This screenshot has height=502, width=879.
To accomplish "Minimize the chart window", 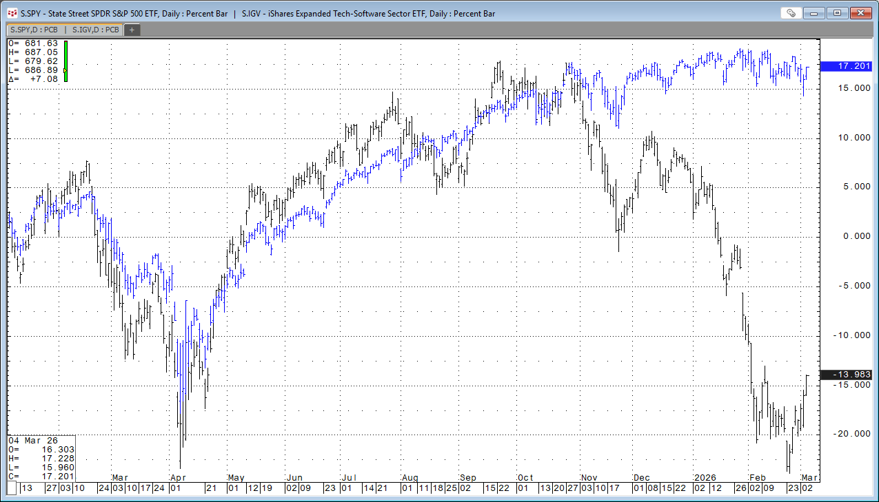I will (x=816, y=12).
